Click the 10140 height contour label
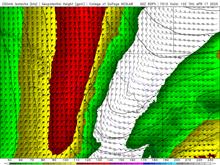 [x=177, y=57]
